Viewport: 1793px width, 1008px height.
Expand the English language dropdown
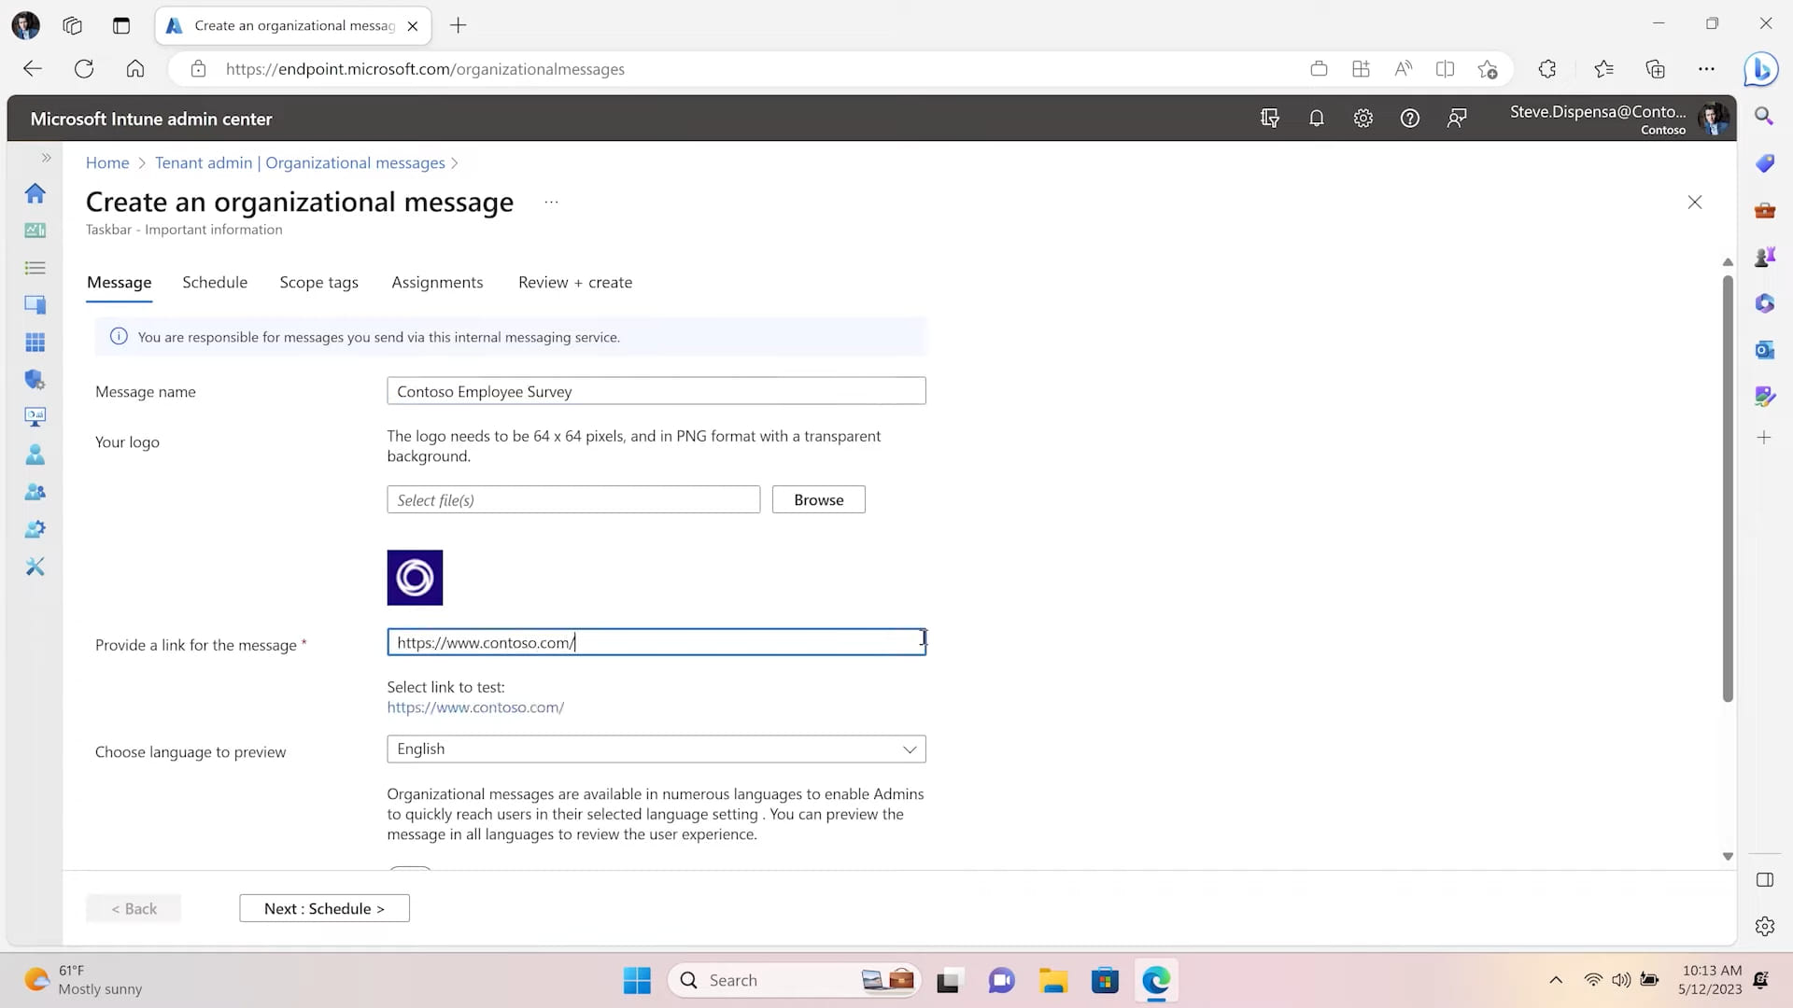pyautogui.click(x=656, y=749)
